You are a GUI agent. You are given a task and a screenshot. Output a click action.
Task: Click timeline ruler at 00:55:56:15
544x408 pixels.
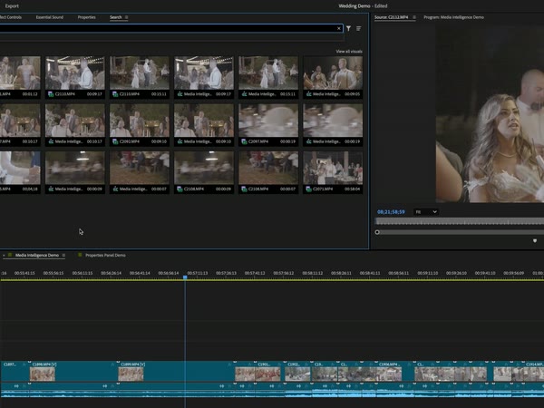53,273
